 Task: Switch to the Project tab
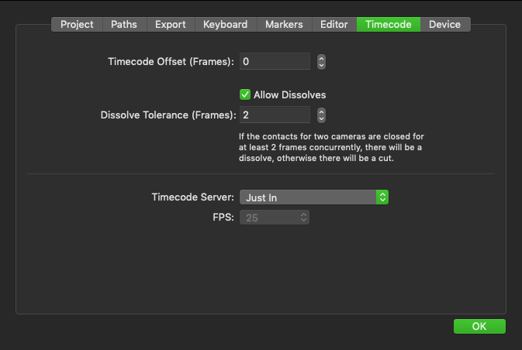tap(77, 24)
